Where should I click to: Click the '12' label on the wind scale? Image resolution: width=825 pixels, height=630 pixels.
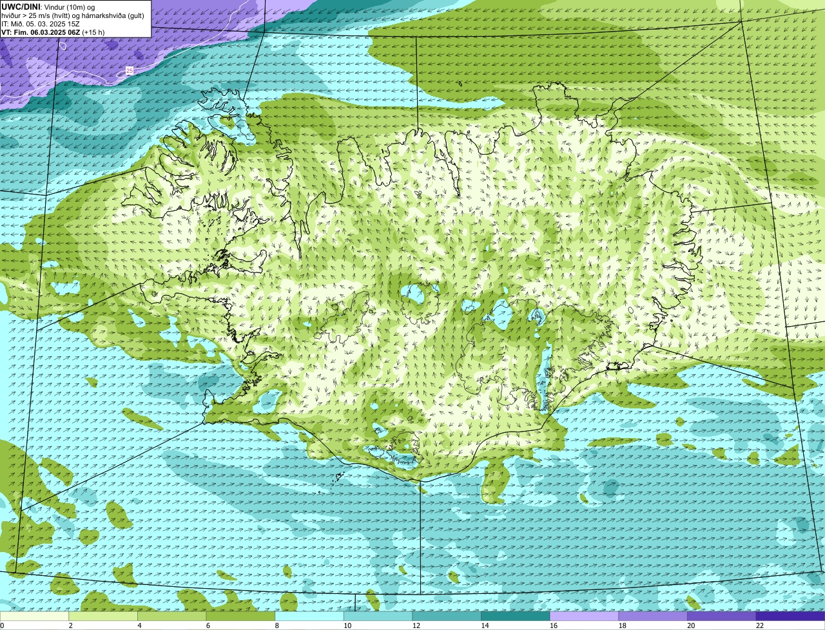(416, 625)
